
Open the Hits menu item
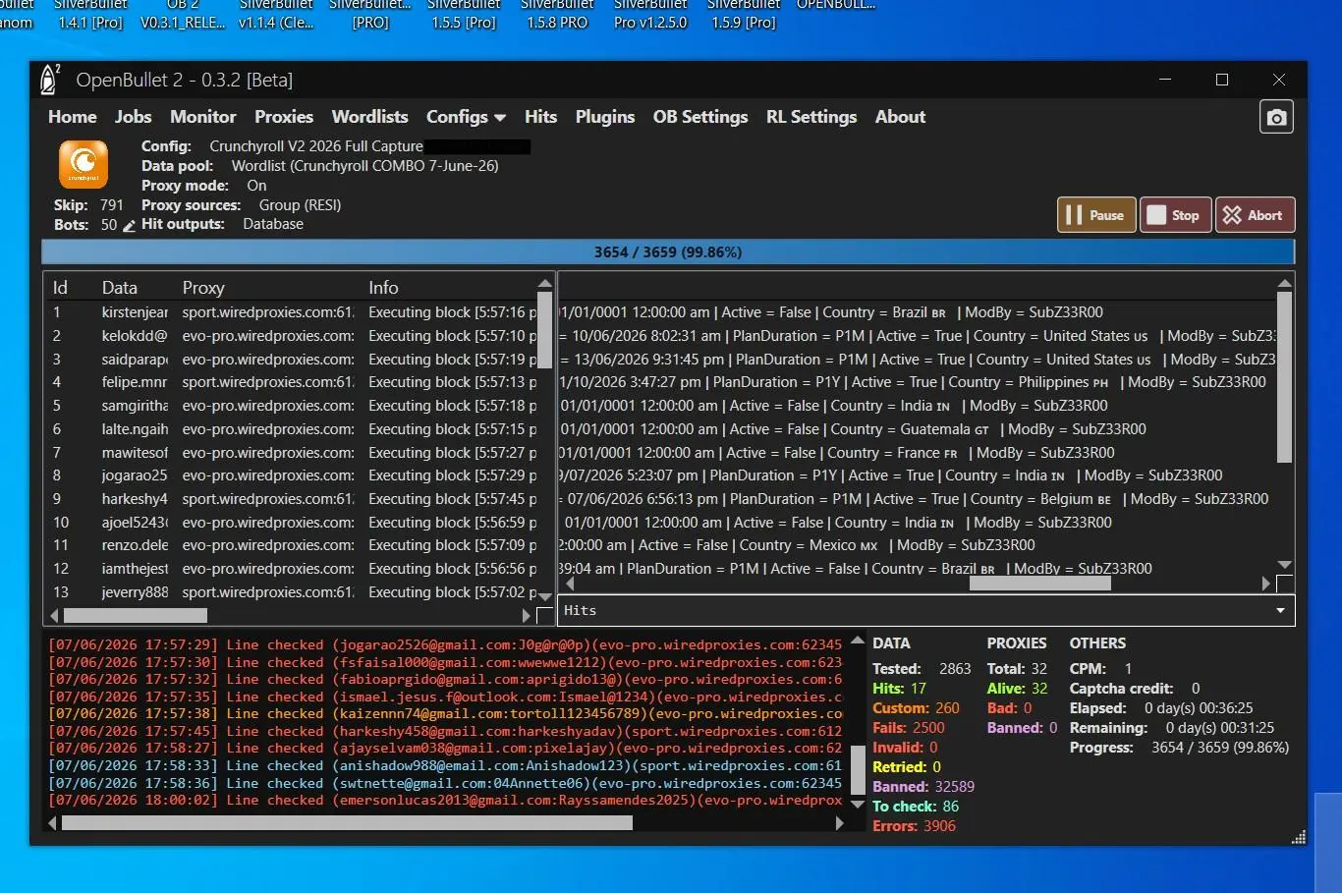540,117
